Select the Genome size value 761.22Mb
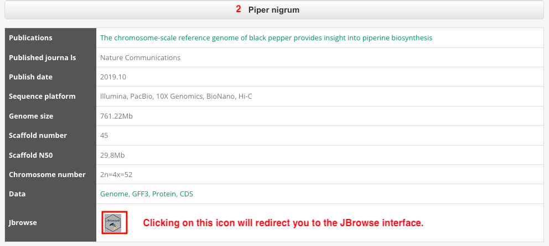This screenshot has width=549, height=246. click(116, 116)
